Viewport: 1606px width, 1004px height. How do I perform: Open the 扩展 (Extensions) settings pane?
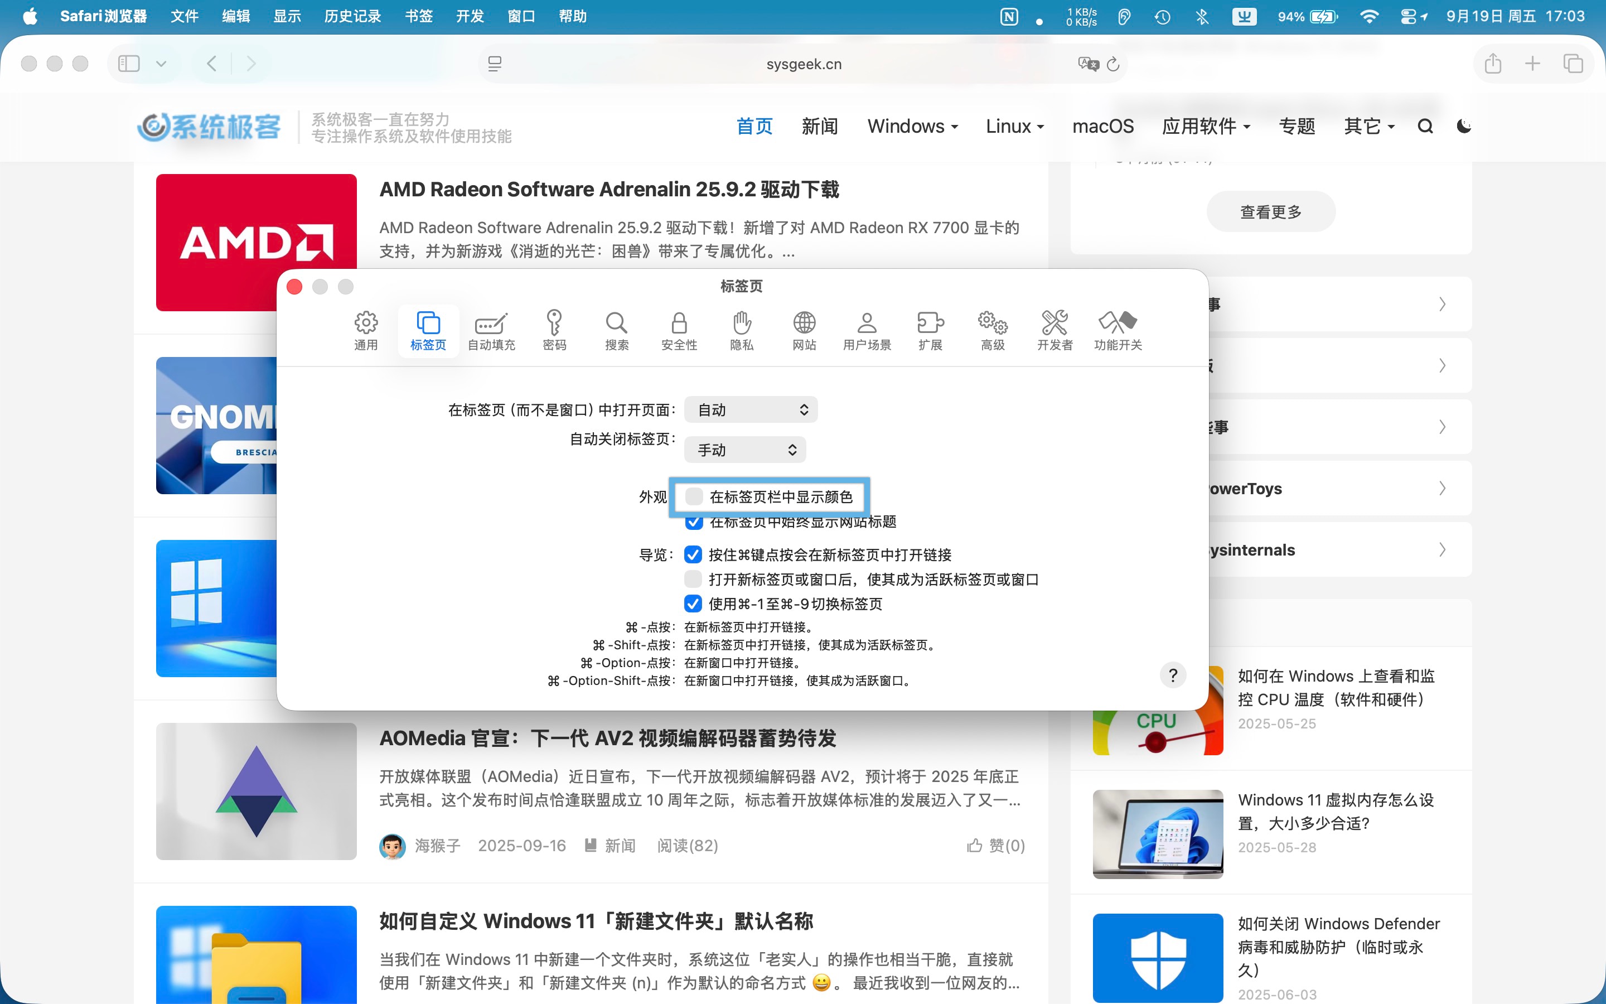(930, 331)
